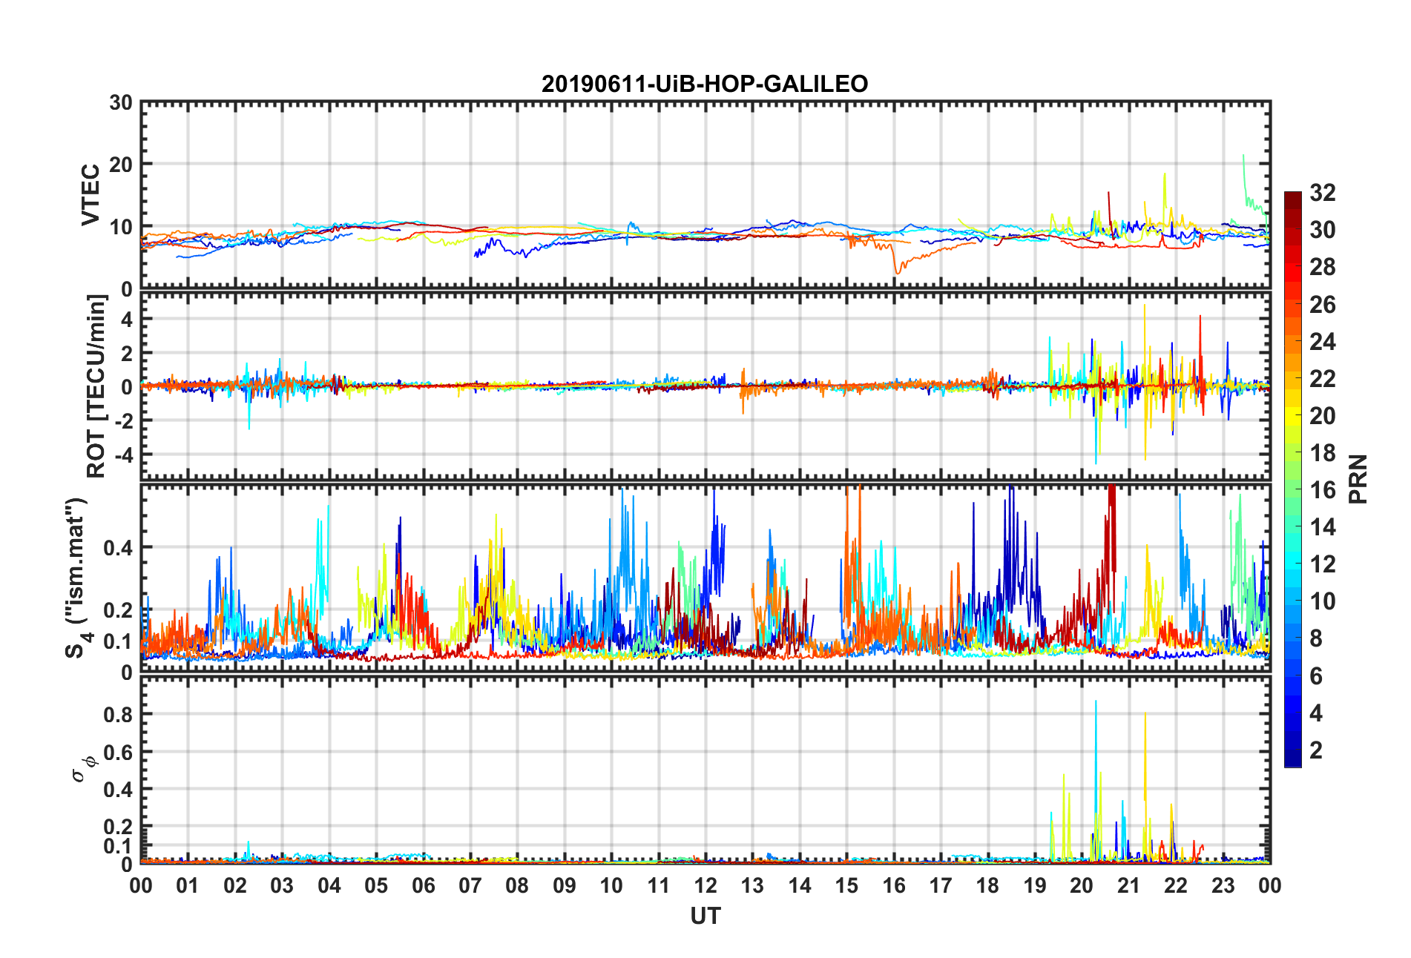The image size is (1411, 958).
Task: Click the ROT [TECU/min] axis label
Action: point(96,386)
